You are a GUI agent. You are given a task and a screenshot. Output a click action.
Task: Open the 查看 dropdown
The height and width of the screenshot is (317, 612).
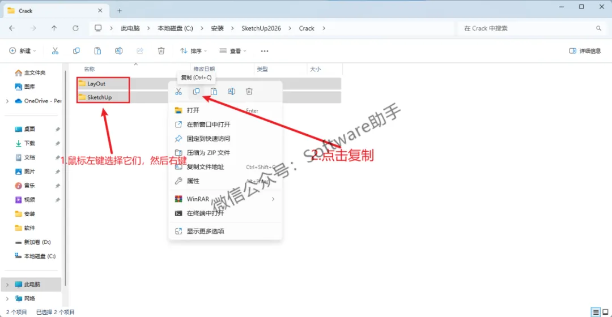click(x=233, y=51)
